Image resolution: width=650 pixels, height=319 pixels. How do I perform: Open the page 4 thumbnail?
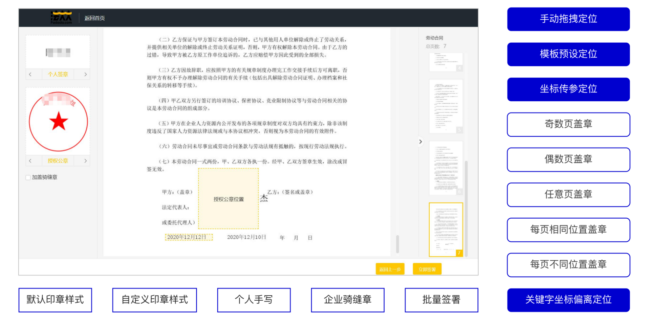(446, 62)
